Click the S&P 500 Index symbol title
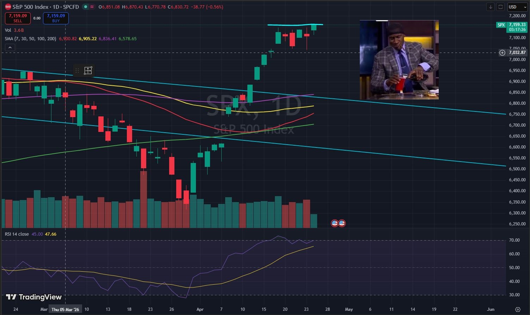530x315 pixels. pos(45,7)
